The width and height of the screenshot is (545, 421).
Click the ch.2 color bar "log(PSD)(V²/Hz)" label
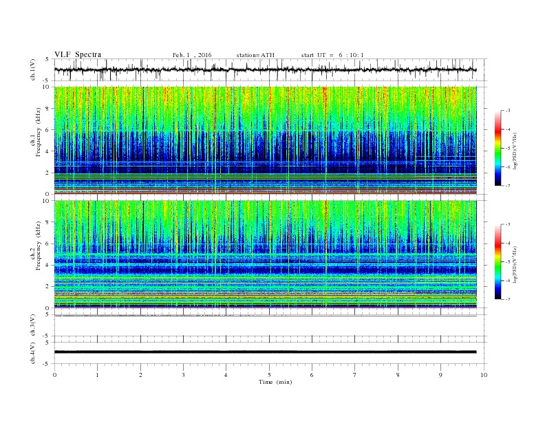pos(515,264)
